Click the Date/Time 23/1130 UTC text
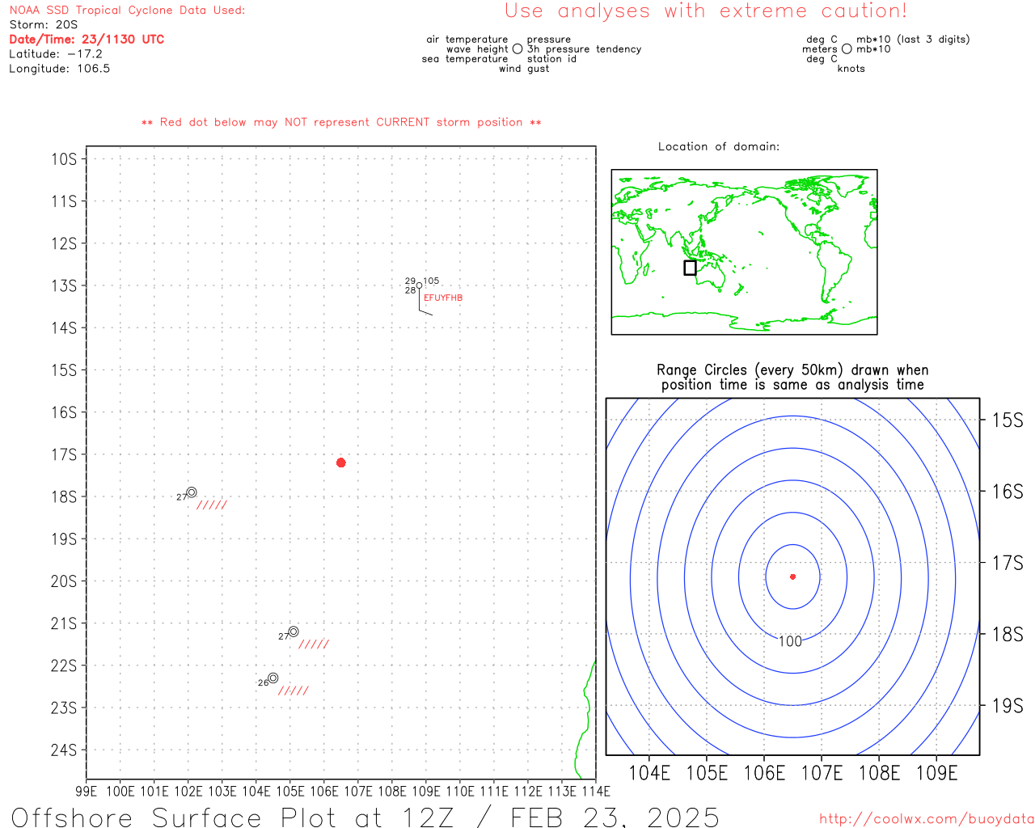Image resolution: width=1035 pixels, height=828 pixels. click(x=87, y=39)
